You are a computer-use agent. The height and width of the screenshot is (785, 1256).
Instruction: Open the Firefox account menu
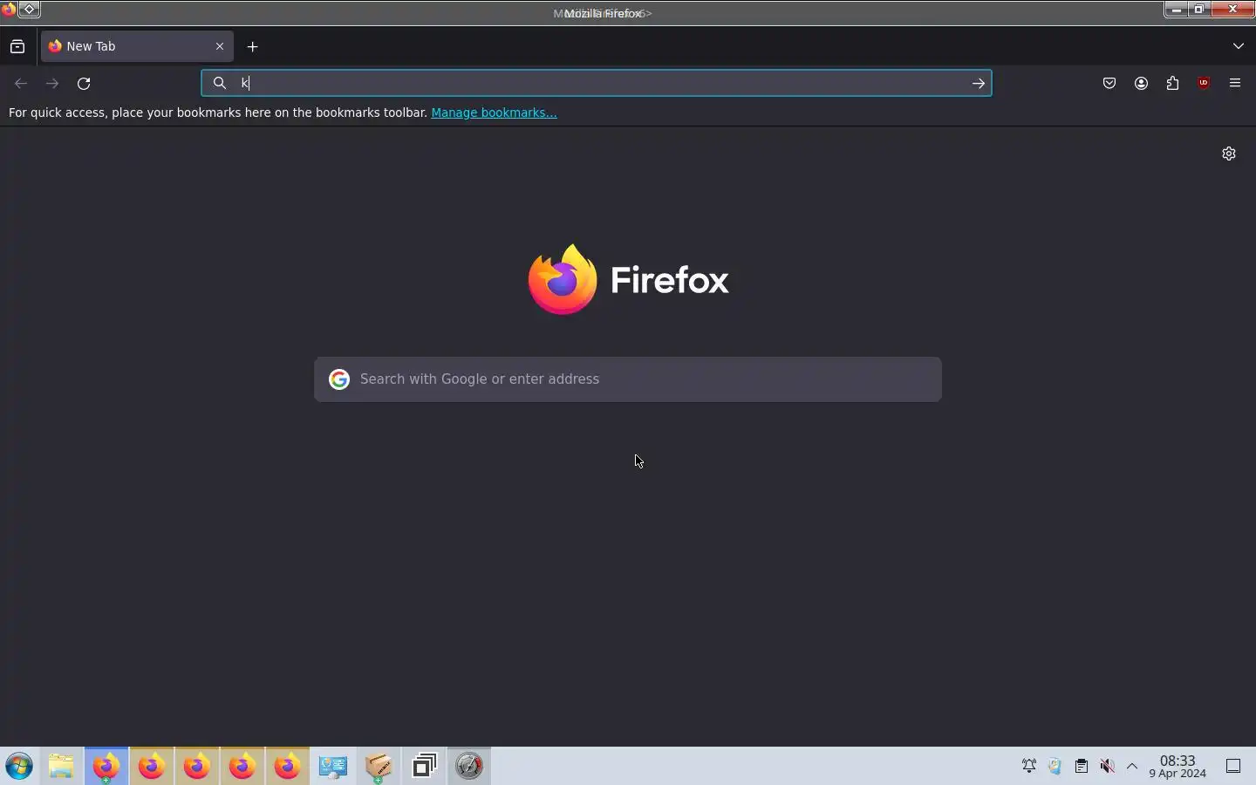[x=1143, y=84]
